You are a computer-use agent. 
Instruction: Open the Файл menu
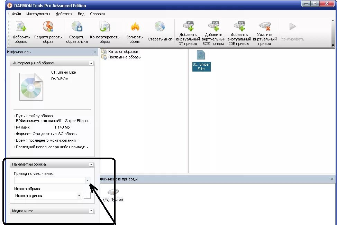tap(16, 14)
